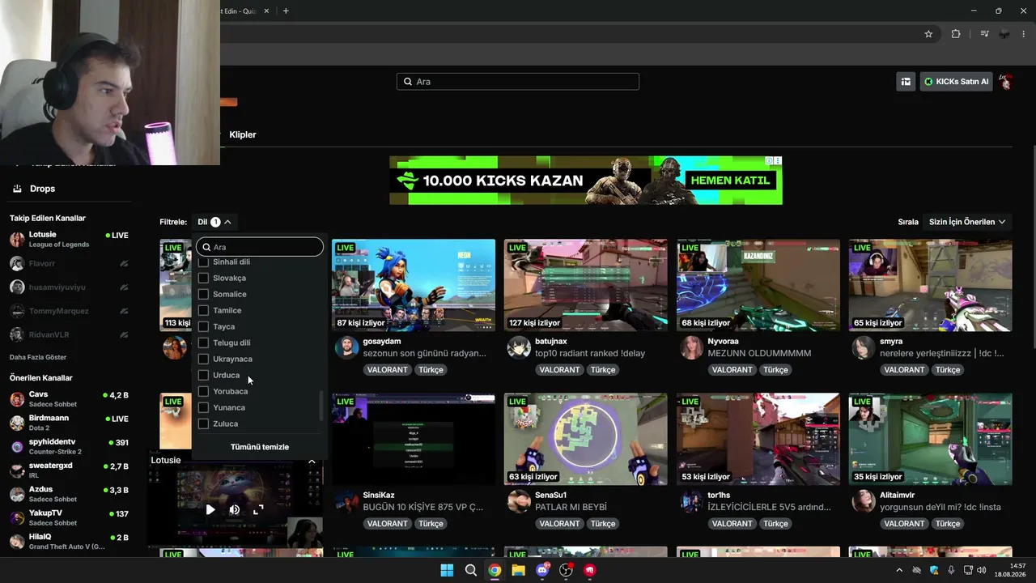Click HEMEN KATIL on the banner
Screen dimensions: 1036x583
[x=730, y=181]
